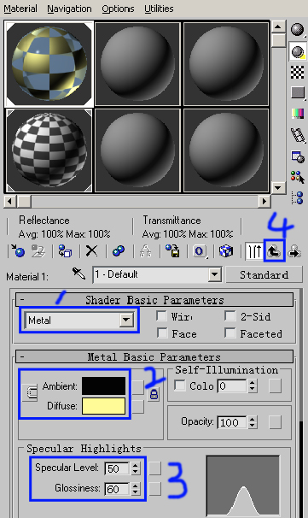Open the Metal shader type dropdown

[126, 320]
